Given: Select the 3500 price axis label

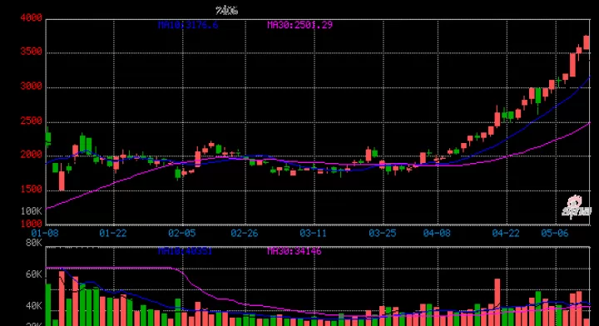Looking at the screenshot, I should pyautogui.click(x=31, y=52).
